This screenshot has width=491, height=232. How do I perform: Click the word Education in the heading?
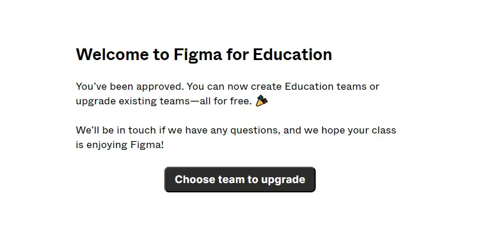292,54
